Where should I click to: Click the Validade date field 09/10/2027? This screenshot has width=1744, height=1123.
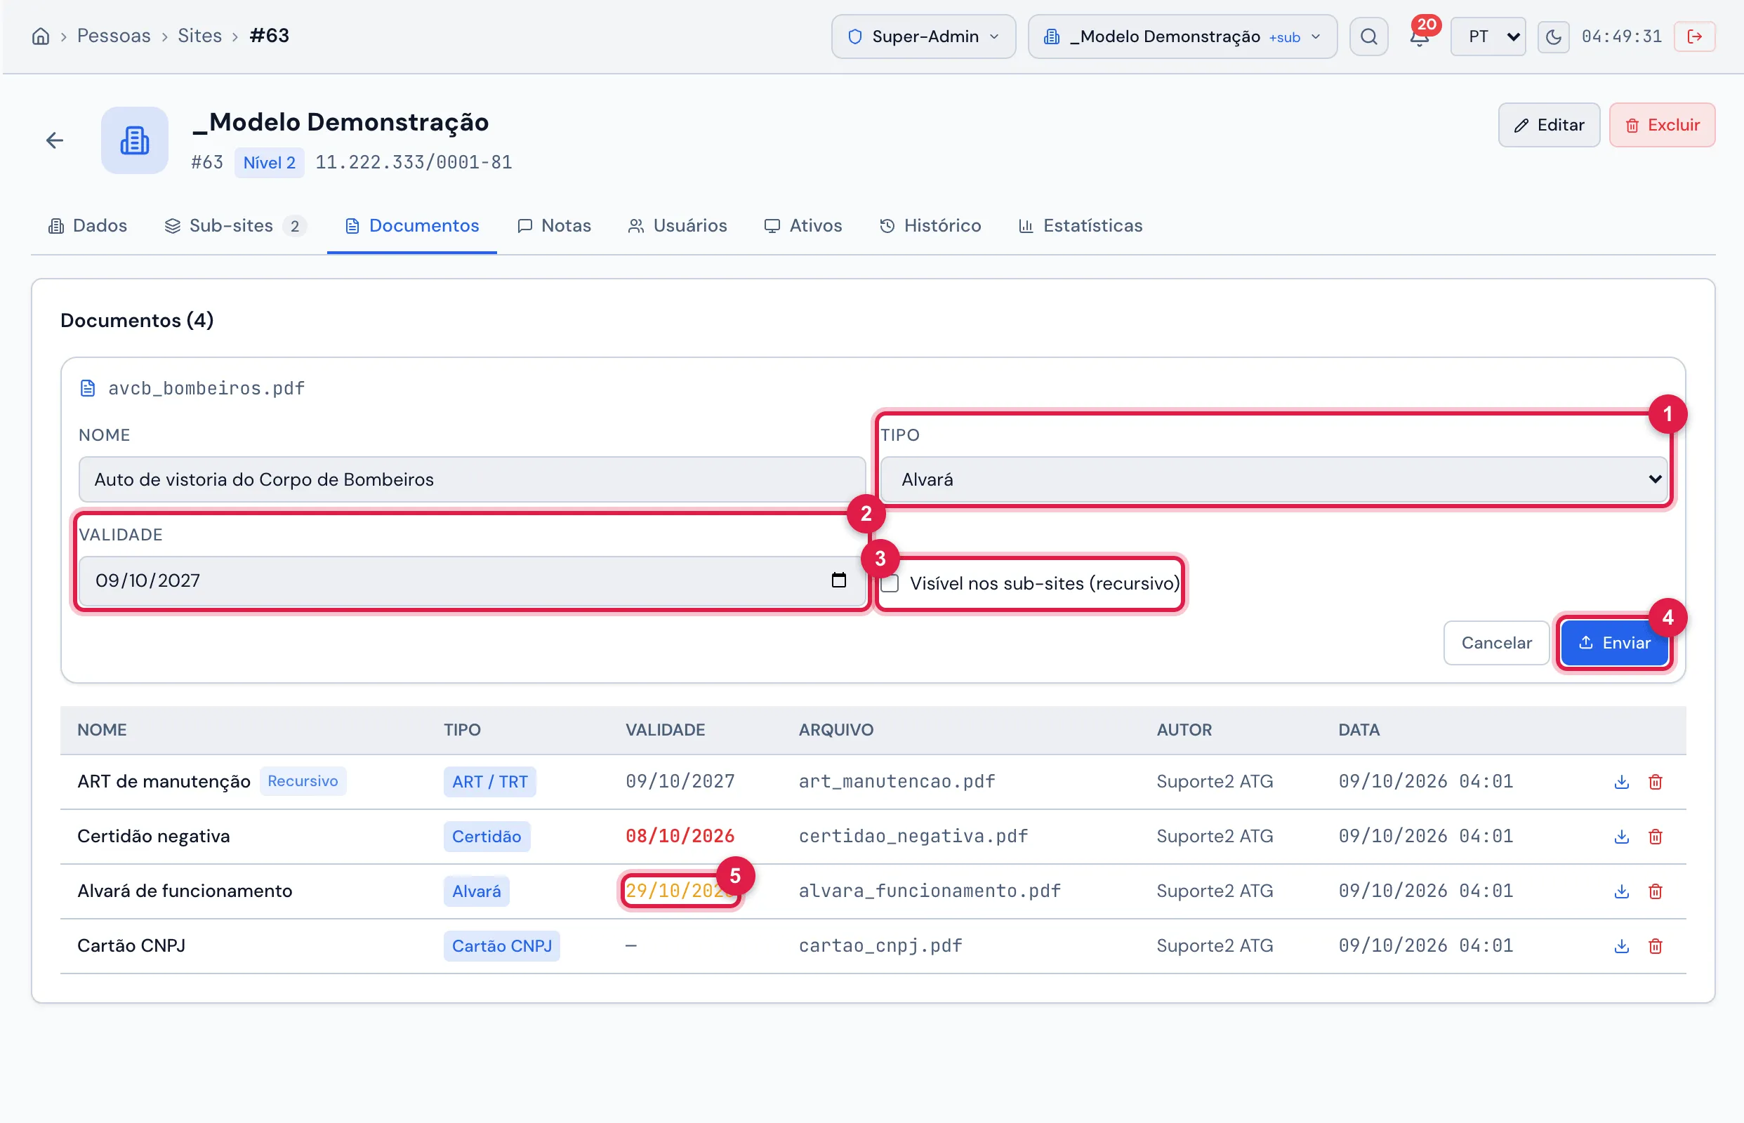tap(472, 580)
